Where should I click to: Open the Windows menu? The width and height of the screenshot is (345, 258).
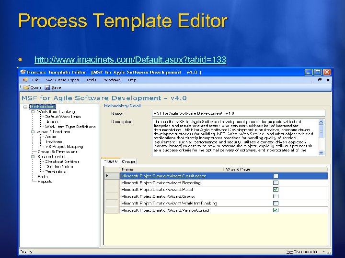click(x=112, y=80)
